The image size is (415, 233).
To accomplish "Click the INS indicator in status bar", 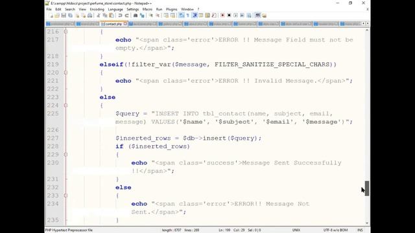I will coord(360,230).
